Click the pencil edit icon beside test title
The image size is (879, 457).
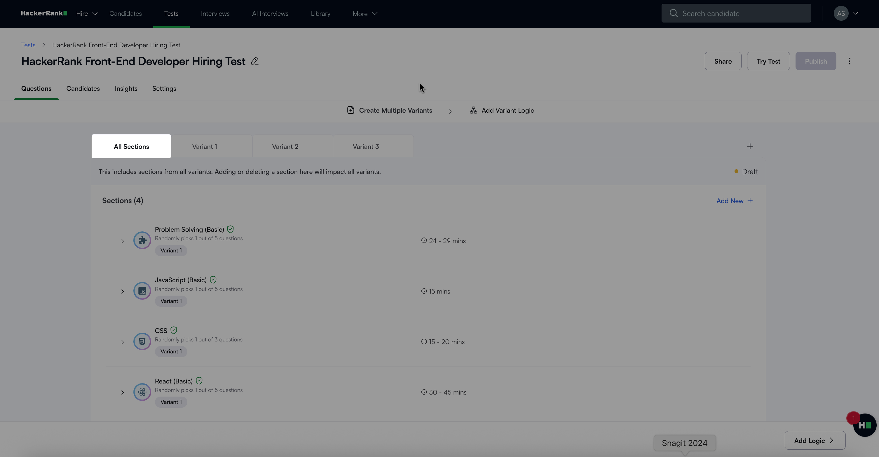point(254,62)
